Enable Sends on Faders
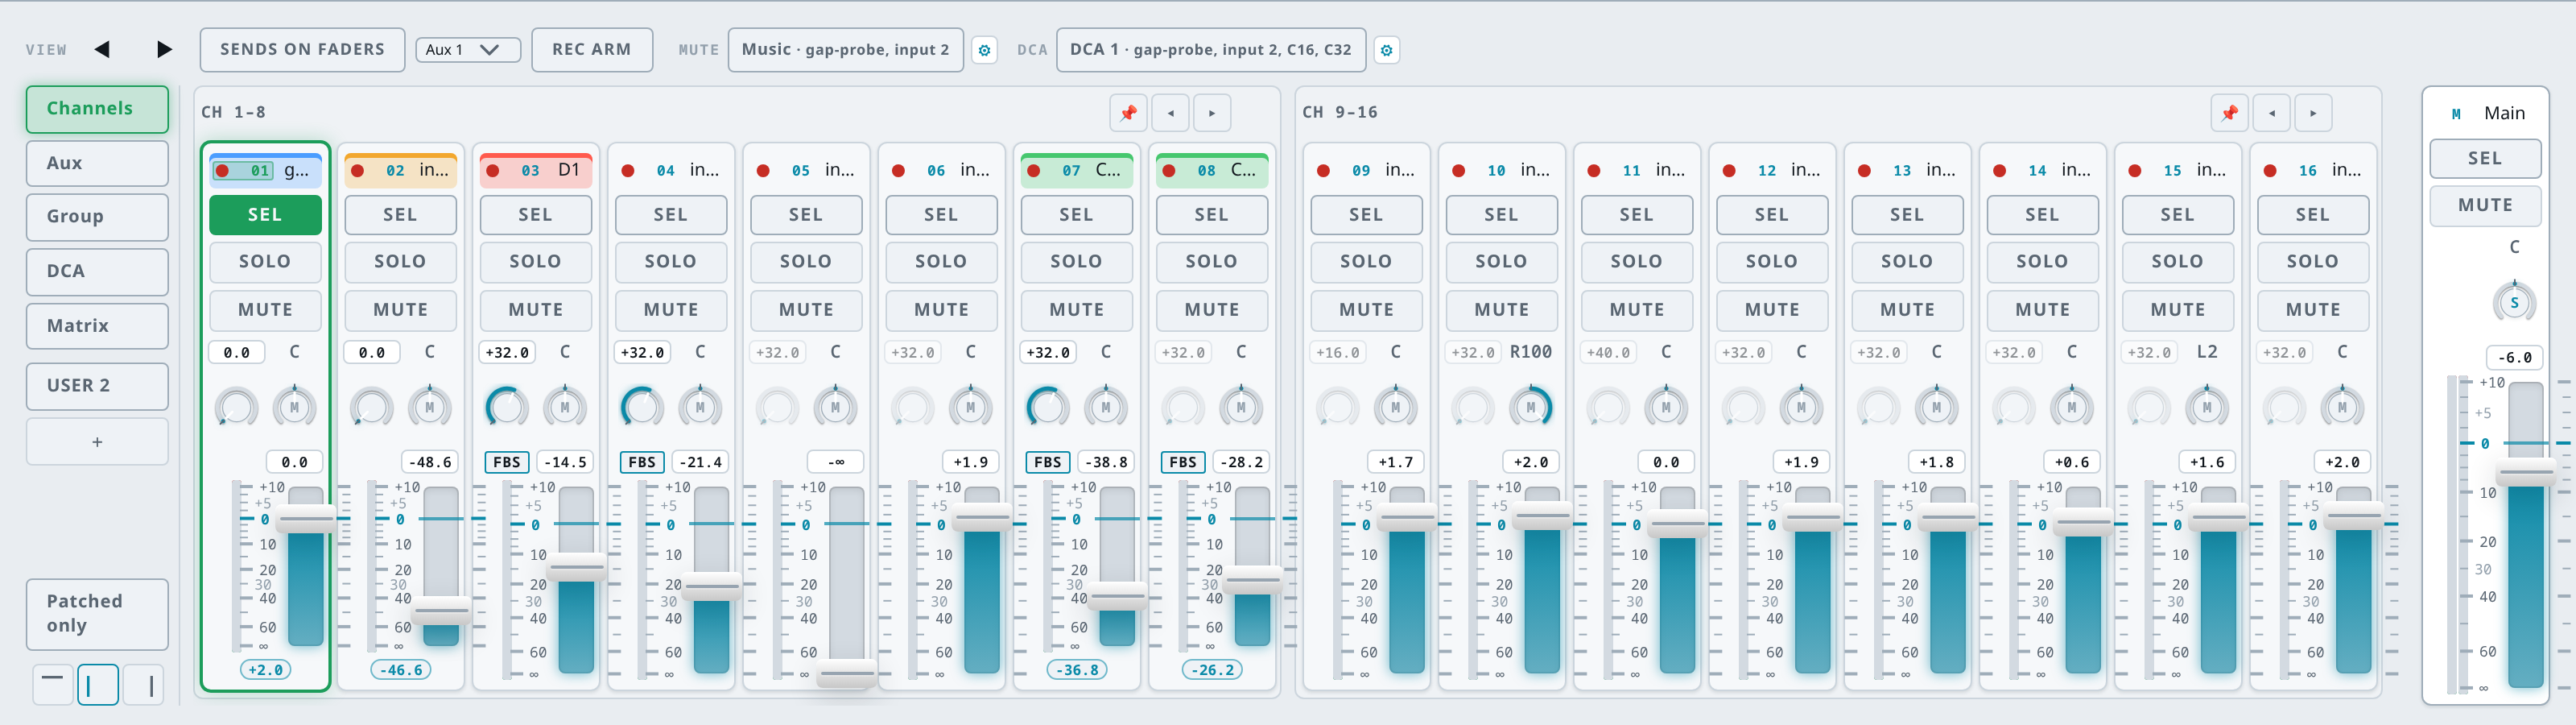 (302, 50)
